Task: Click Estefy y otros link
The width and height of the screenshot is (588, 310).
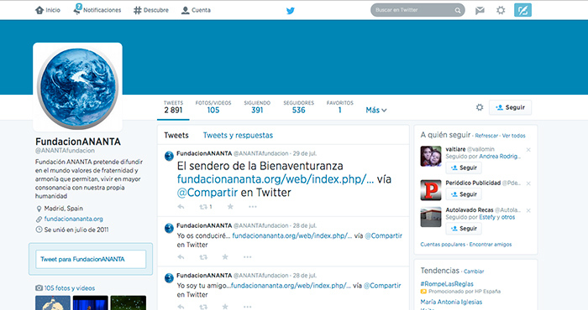Action: 497,217
